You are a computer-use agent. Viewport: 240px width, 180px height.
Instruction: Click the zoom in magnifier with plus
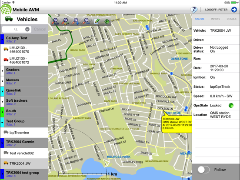[76, 21]
